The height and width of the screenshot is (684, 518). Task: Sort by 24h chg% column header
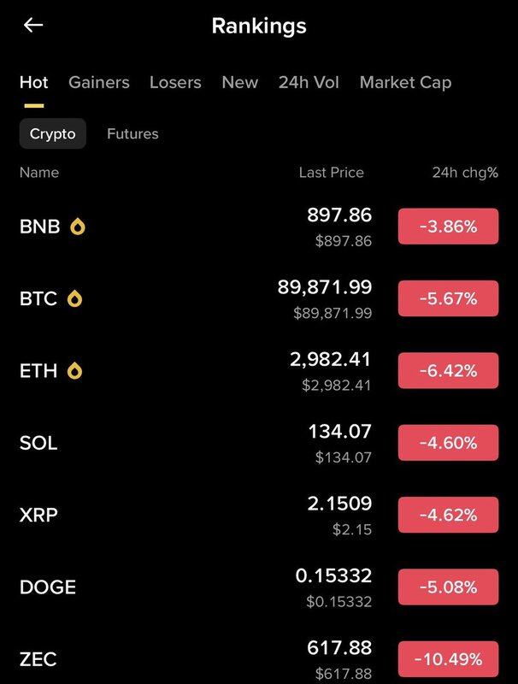click(465, 172)
